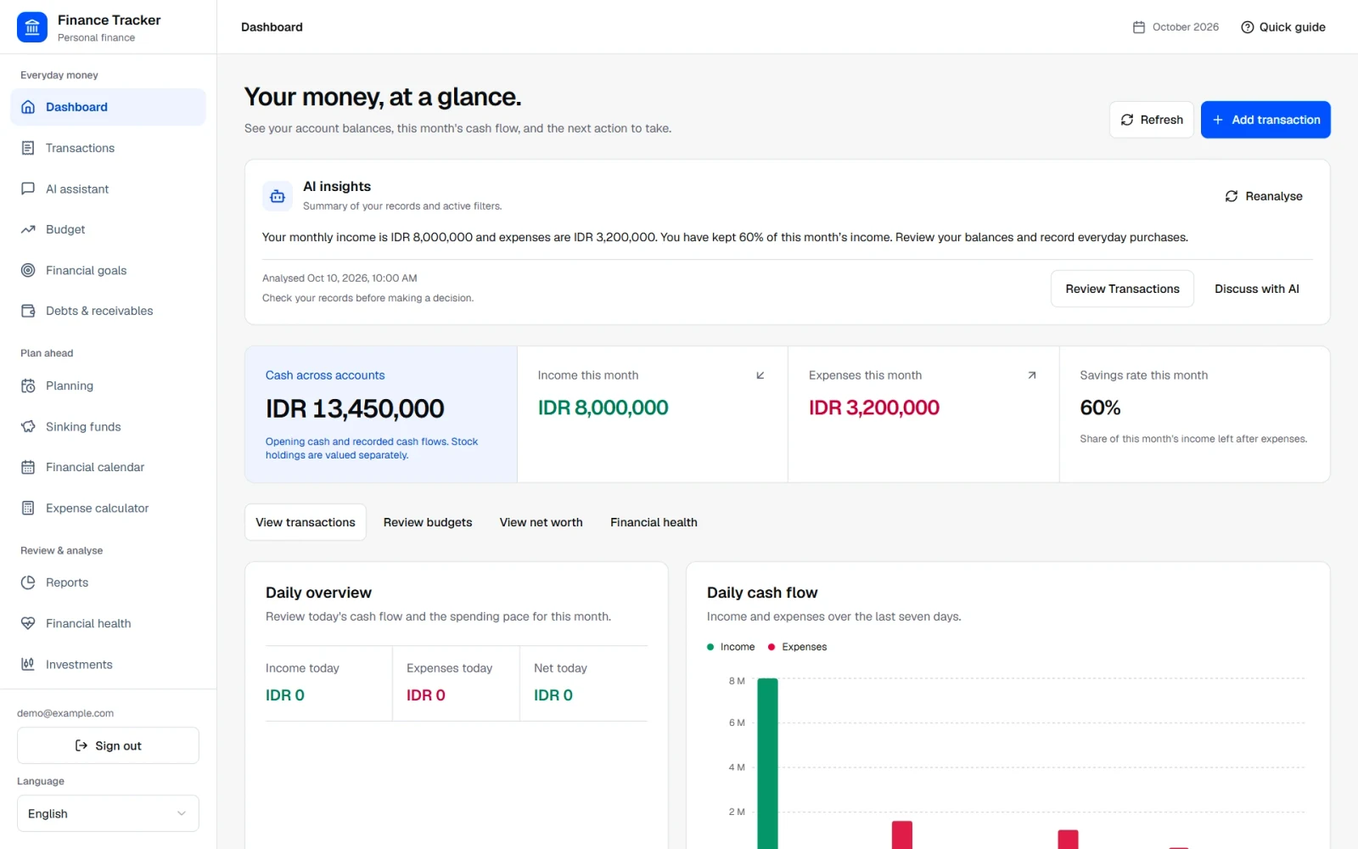The width and height of the screenshot is (1358, 849).
Task: Click the Debts & receivables wallet icon
Action: click(x=28, y=311)
